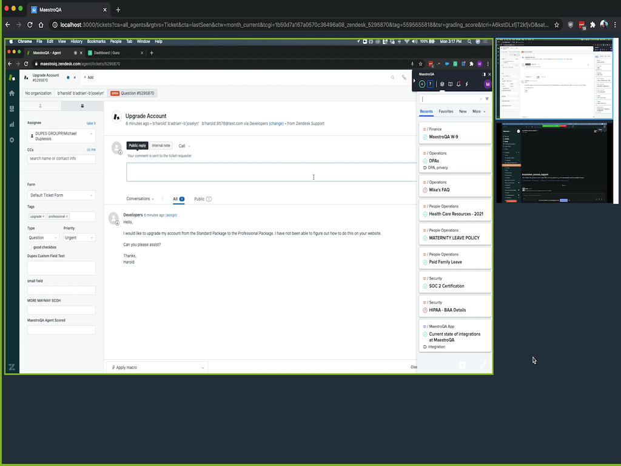The height and width of the screenshot is (466, 621).
Task: Click the phone icon in Zendesk header
Action: (404, 78)
